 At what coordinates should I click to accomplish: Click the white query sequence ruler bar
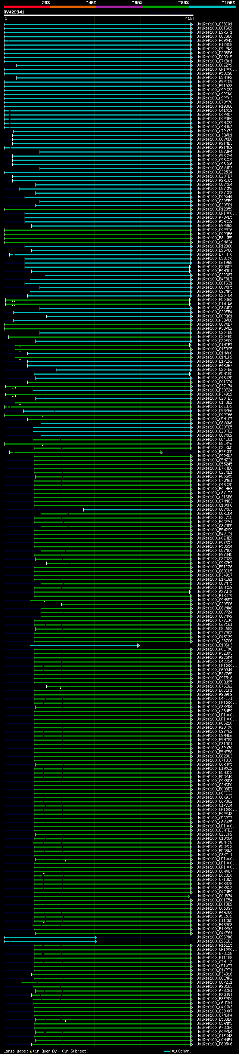click(x=99, y=16)
